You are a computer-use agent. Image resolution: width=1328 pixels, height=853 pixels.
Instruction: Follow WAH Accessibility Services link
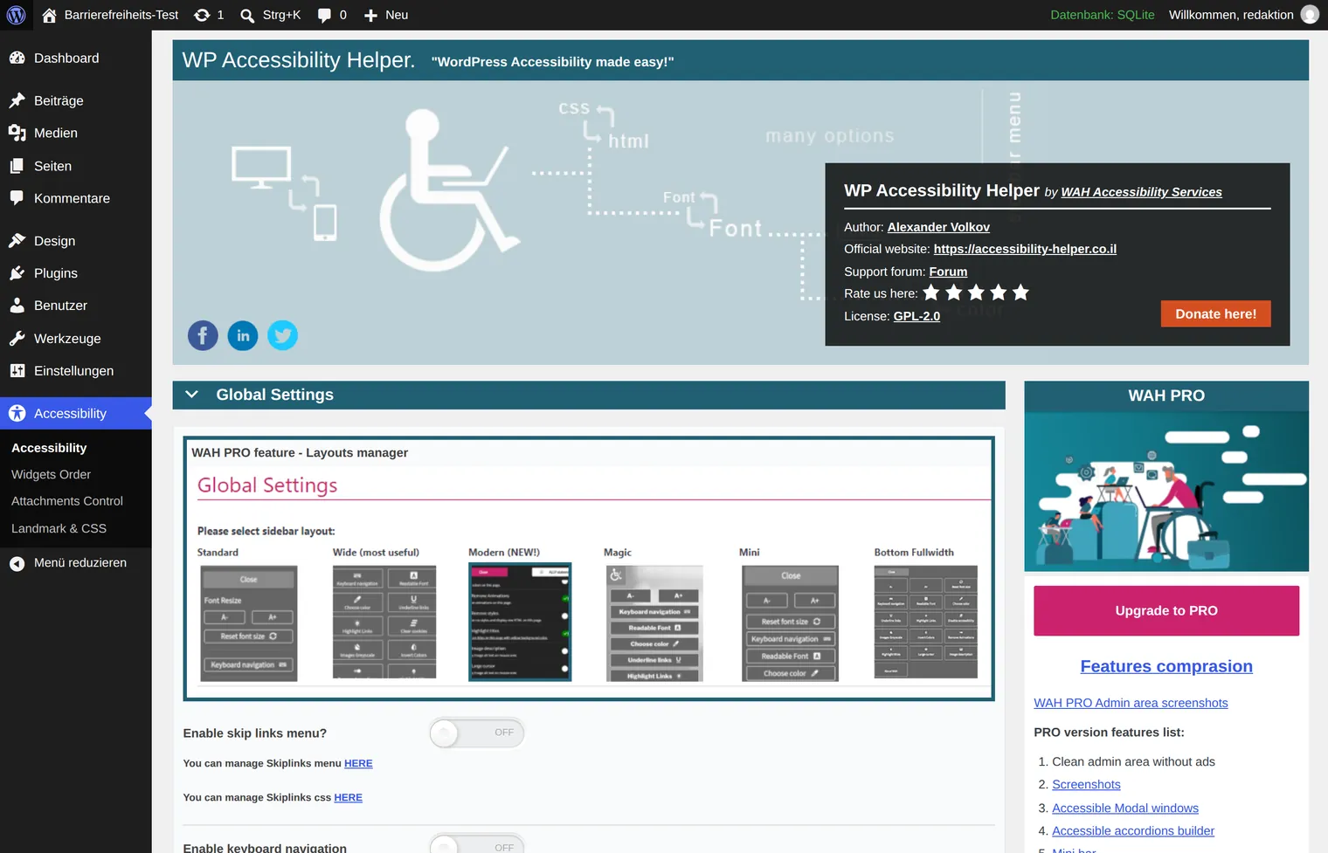1141,192
